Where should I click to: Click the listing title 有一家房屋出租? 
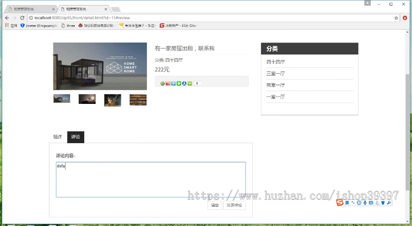tap(184, 48)
